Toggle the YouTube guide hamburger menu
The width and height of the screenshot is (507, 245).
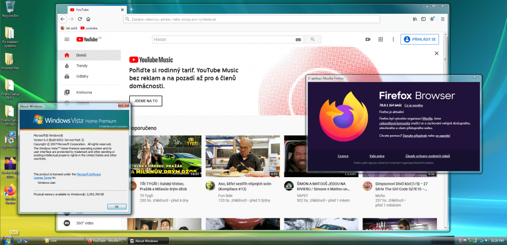66,39
